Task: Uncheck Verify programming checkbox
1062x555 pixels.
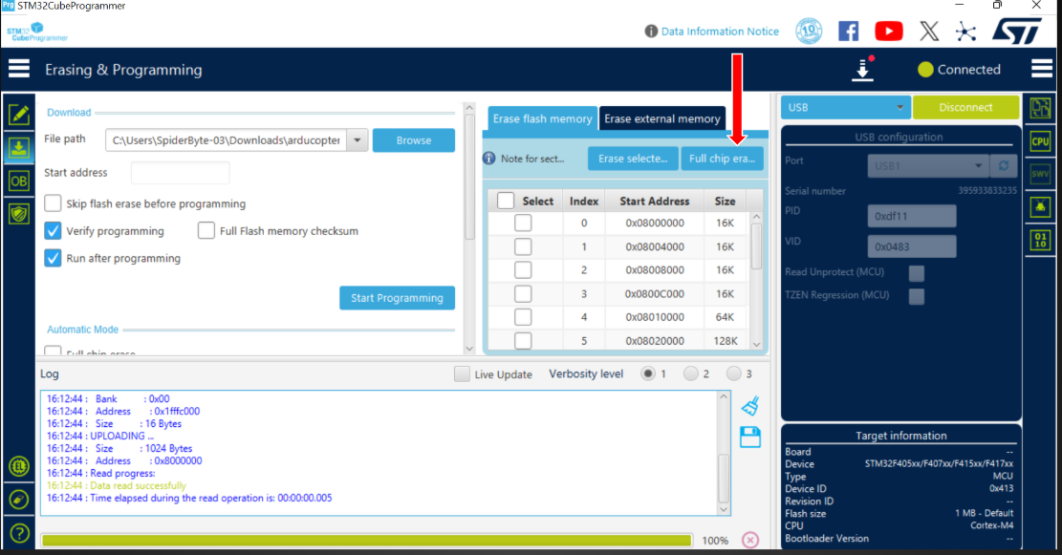Action: point(54,231)
